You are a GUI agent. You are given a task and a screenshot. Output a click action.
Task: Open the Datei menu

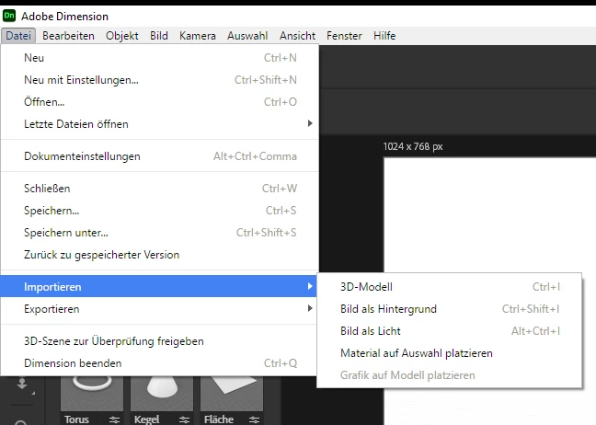pos(18,36)
